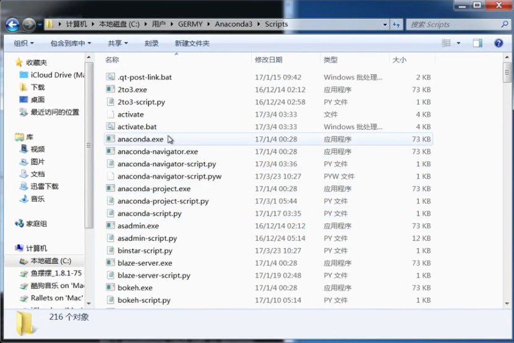Refresh the Scripts folder view
514x343 pixels.
[x=396, y=25]
